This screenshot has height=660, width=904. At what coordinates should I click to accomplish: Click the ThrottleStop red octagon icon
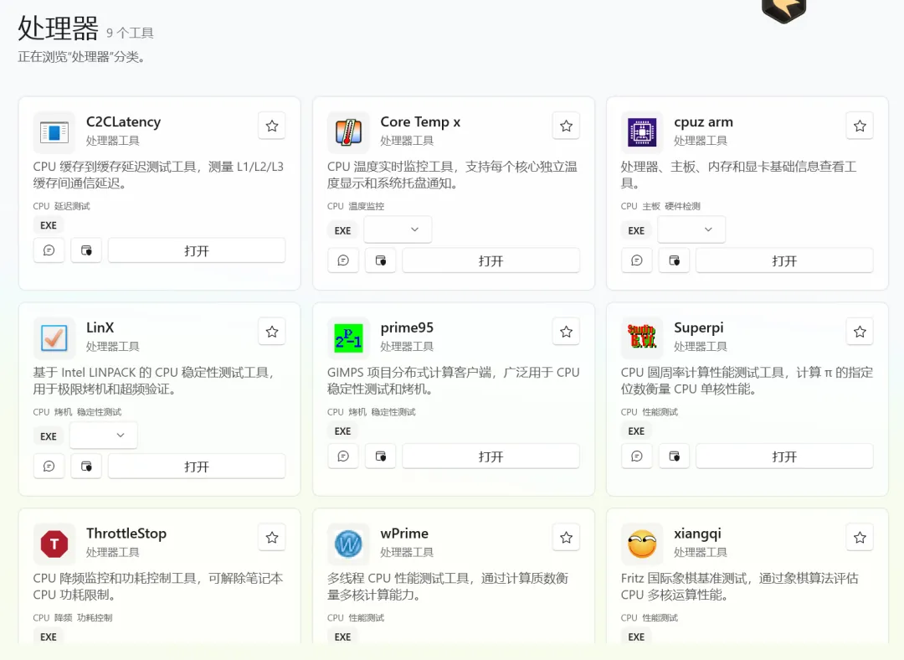54,544
